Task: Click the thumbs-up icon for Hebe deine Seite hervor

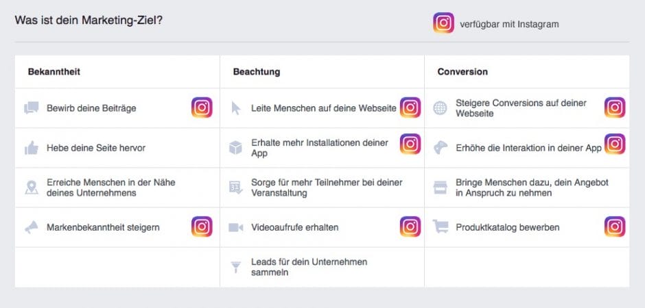Action: point(31,148)
